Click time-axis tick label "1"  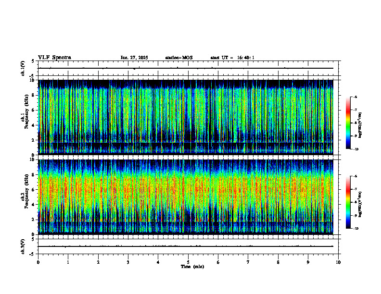point(68,262)
